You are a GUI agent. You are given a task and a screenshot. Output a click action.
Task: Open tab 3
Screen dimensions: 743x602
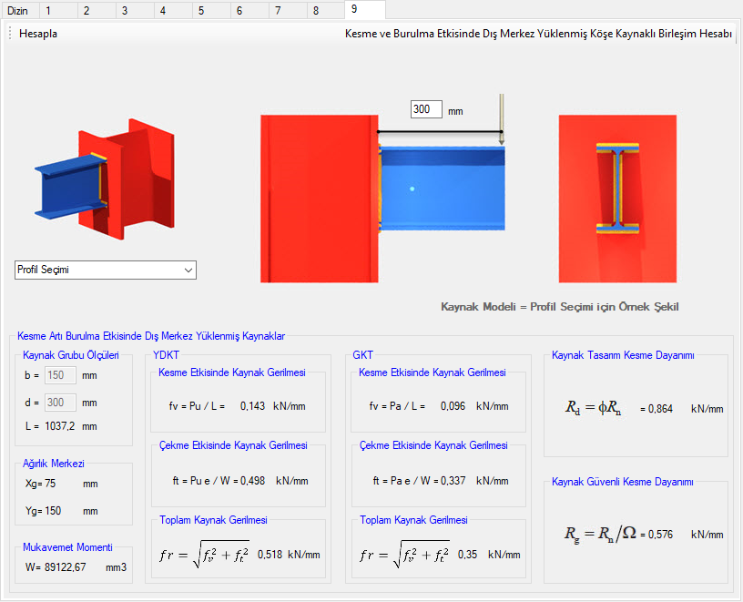coord(135,10)
